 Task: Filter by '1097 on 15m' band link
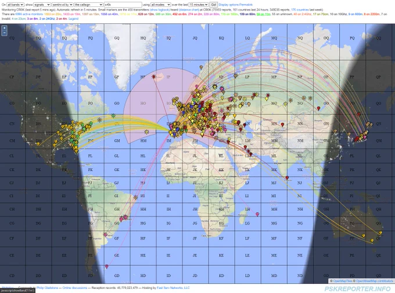click(x=91, y=14)
